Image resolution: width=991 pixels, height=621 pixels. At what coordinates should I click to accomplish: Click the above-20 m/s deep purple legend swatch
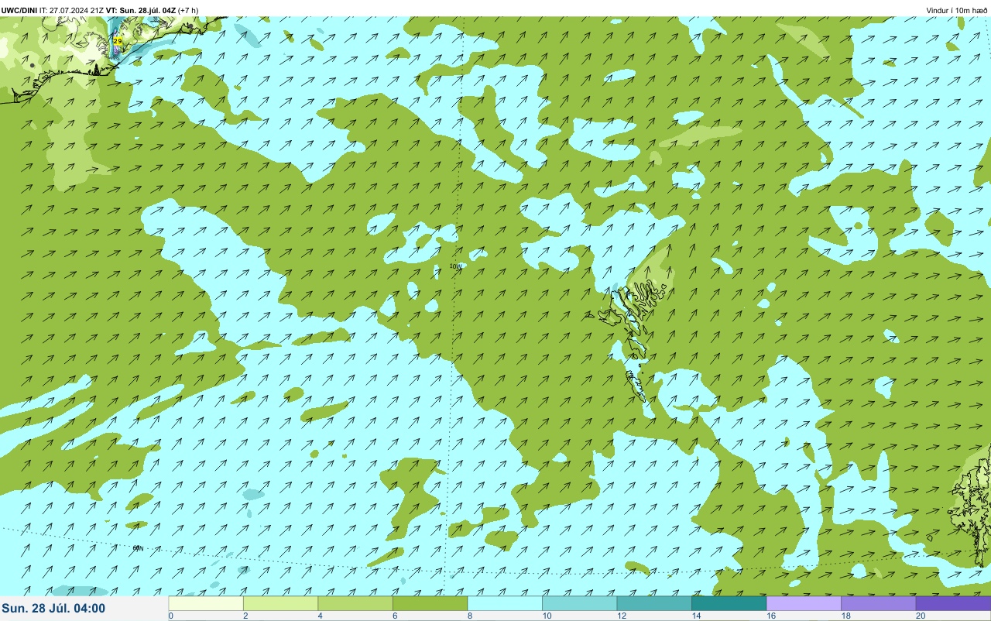coord(953,603)
